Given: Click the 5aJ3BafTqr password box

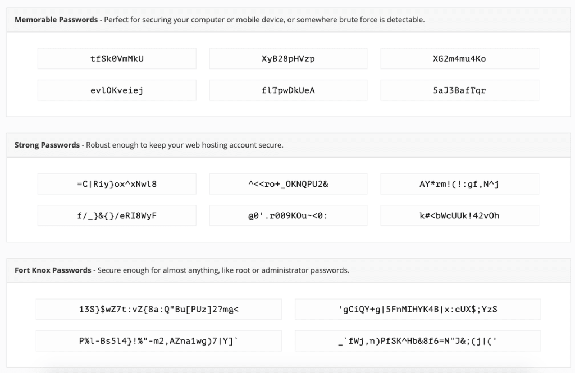Looking at the screenshot, I should [459, 90].
